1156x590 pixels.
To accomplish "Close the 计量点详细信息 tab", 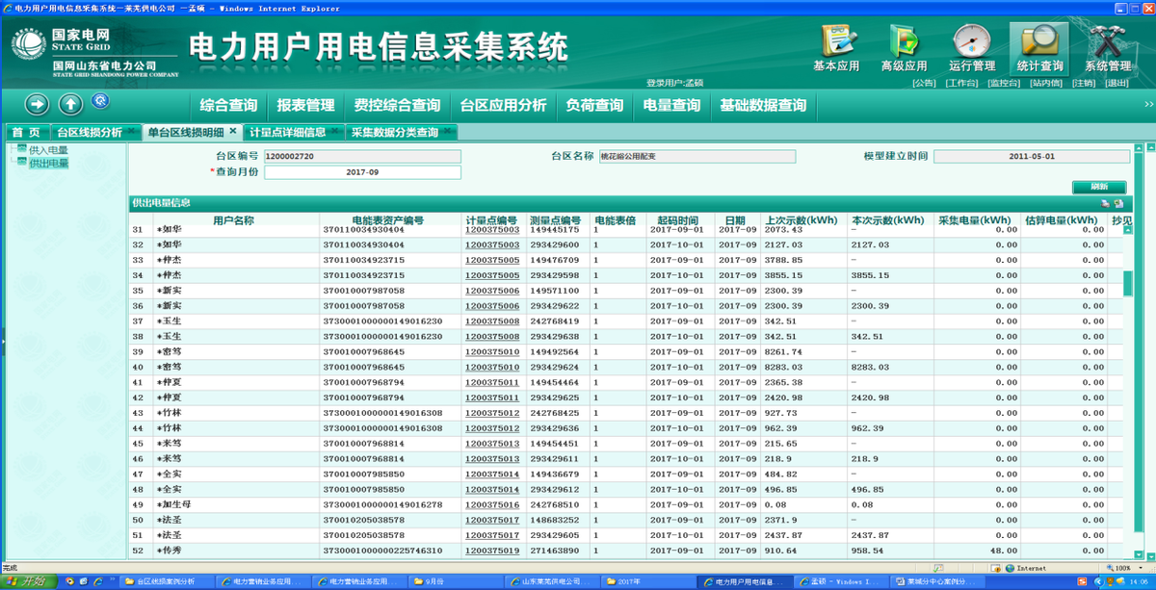I will [x=334, y=131].
